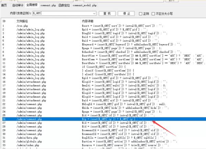
Task: Sort by the 文件路径 column header
Action: pyautogui.click(x=21, y=21)
